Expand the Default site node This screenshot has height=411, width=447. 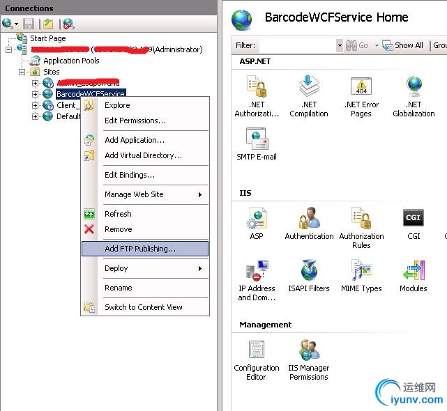pyautogui.click(x=35, y=116)
